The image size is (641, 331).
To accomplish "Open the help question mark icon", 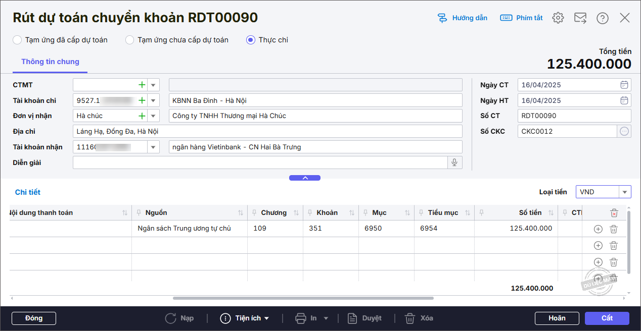I will (x=602, y=18).
